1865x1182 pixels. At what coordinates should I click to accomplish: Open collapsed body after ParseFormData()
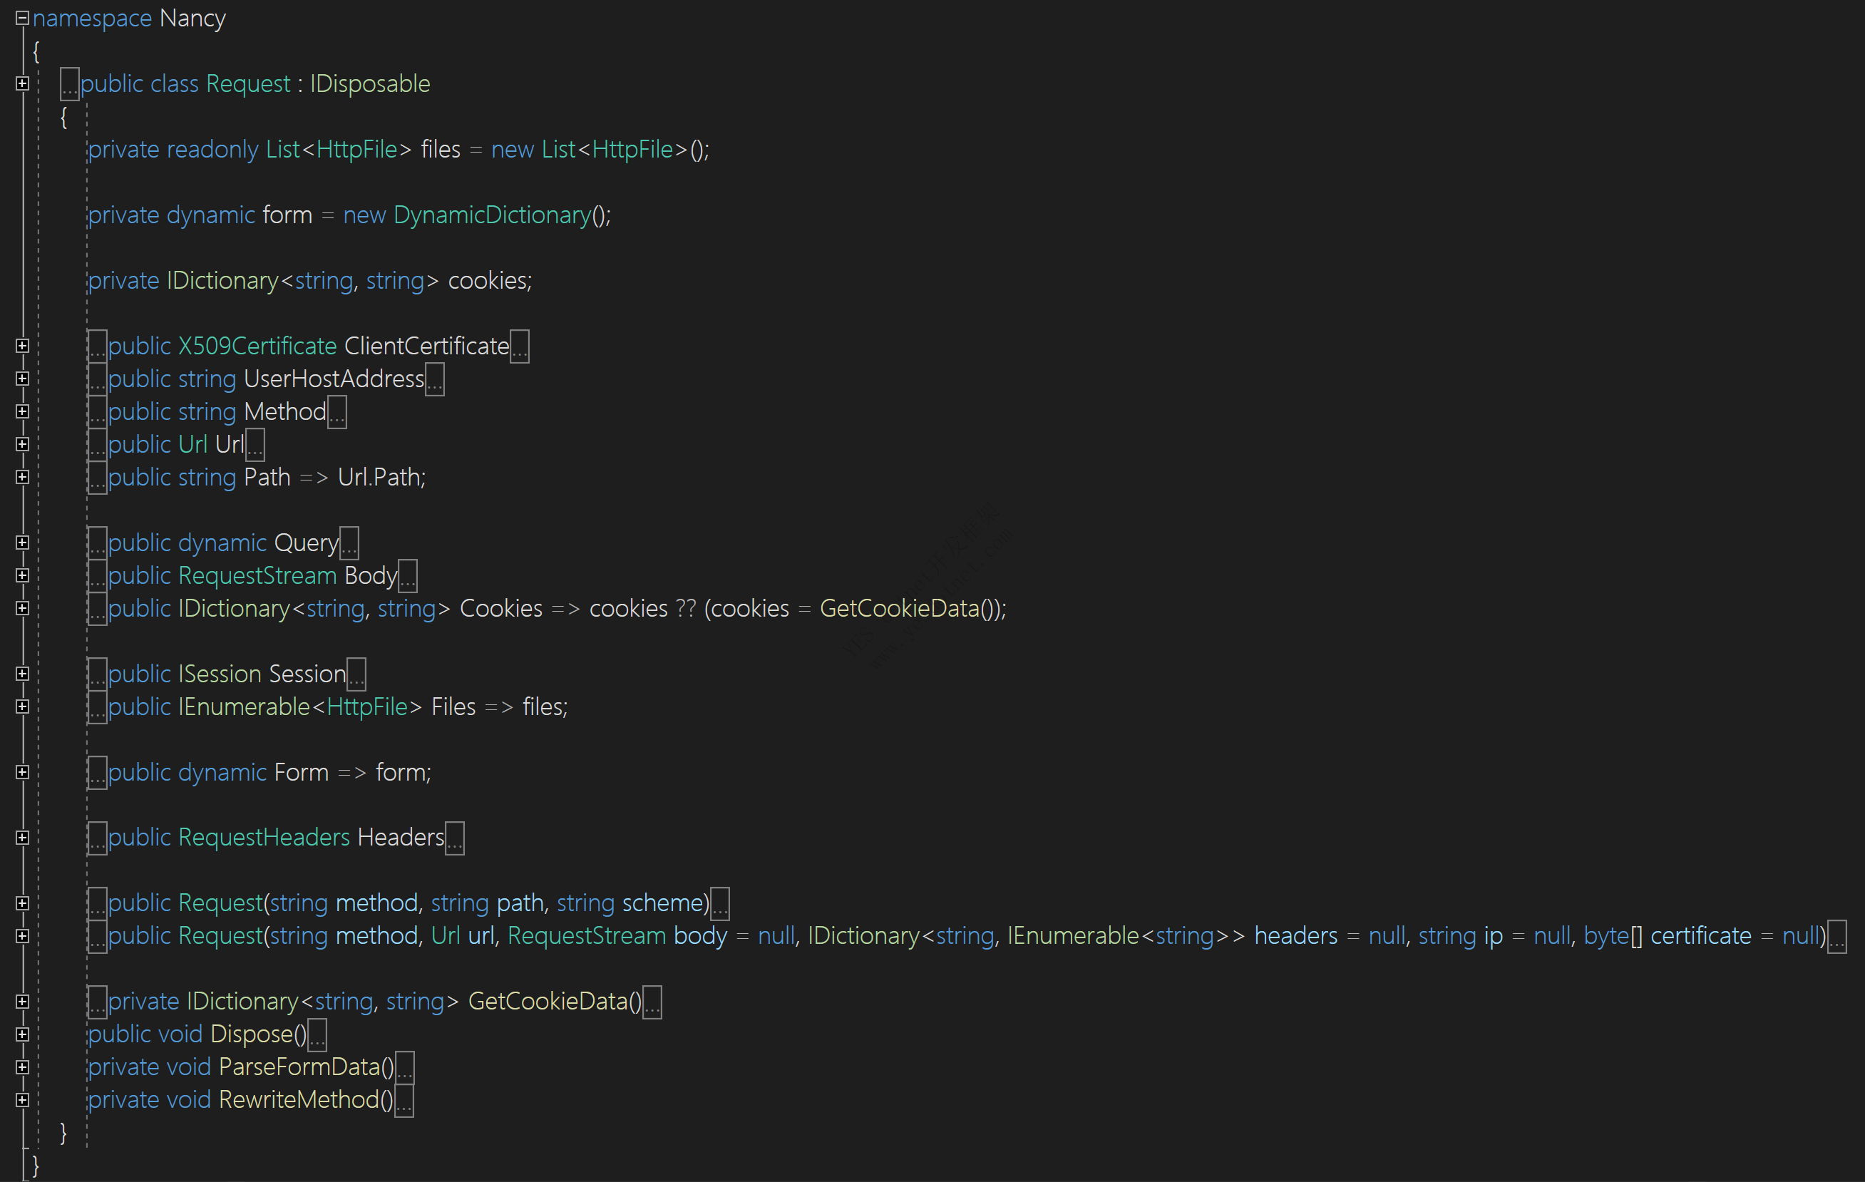coord(404,1068)
